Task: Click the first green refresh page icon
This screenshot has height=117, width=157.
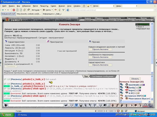Action: 18,10
